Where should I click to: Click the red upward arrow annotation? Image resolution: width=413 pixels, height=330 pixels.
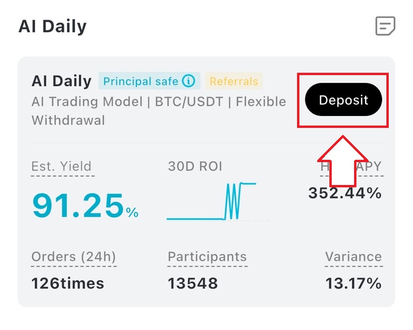tap(343, 161)
